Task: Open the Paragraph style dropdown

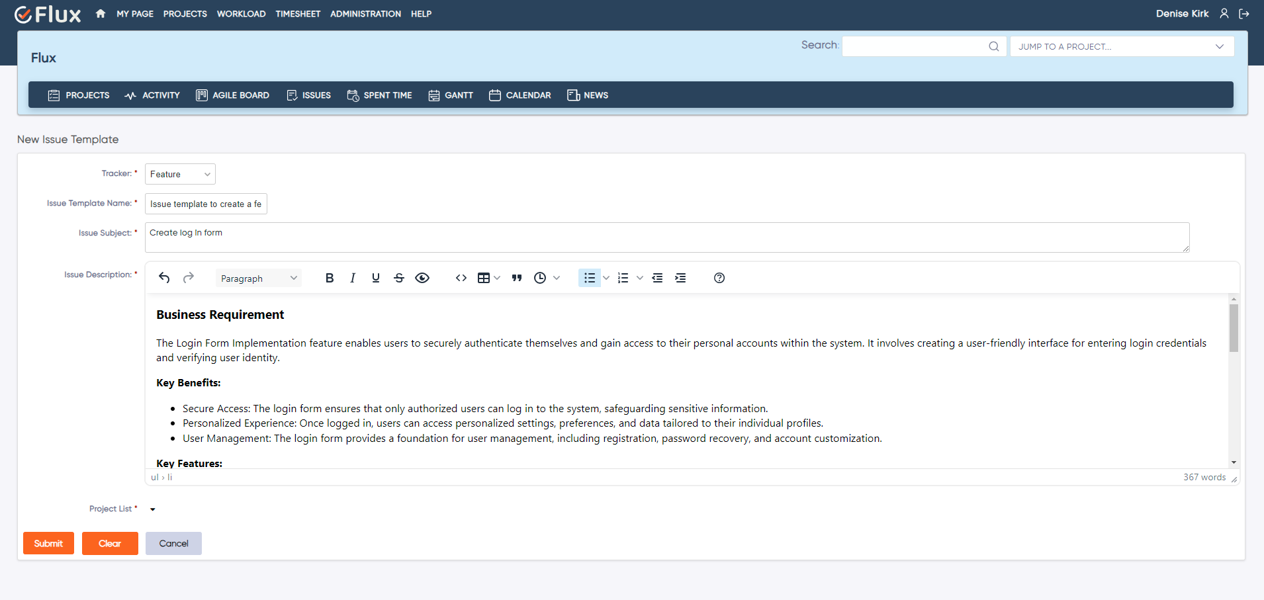Action: pyautogui.click(x=258, y=278)
